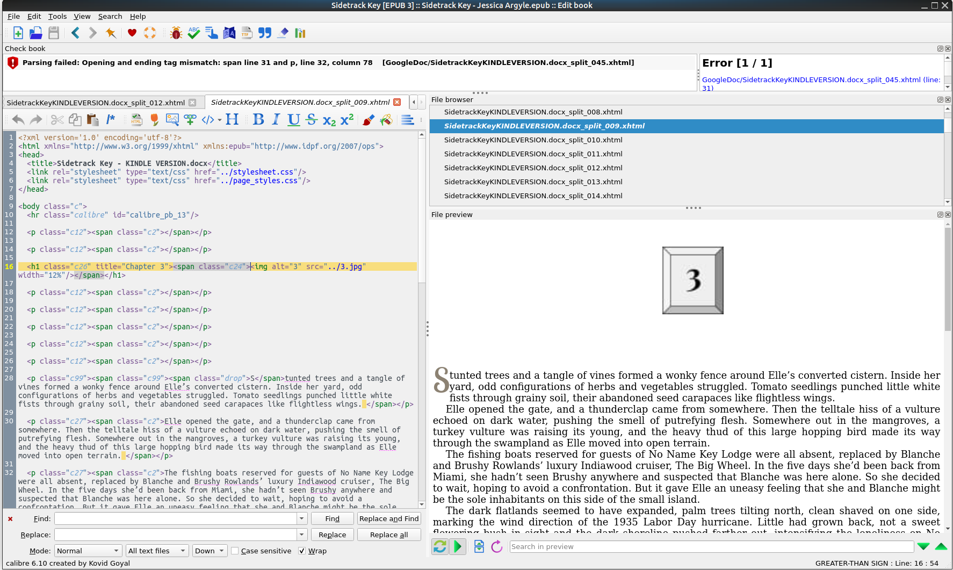Click the text color paintbrush icon
This screenshot has height=570, width=953.
[x=368, y=120]
